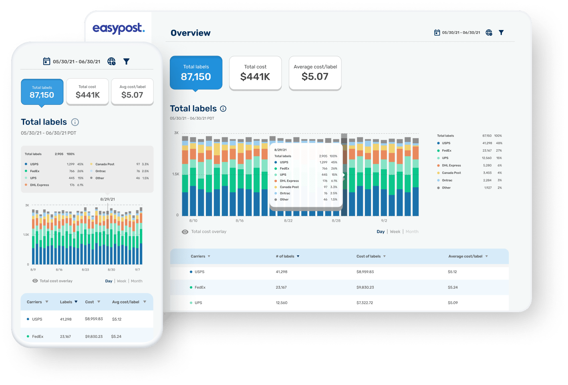This screenshot has height=385, width=568.
Task: Select mobile Total labels card
Action: point(42,92)
